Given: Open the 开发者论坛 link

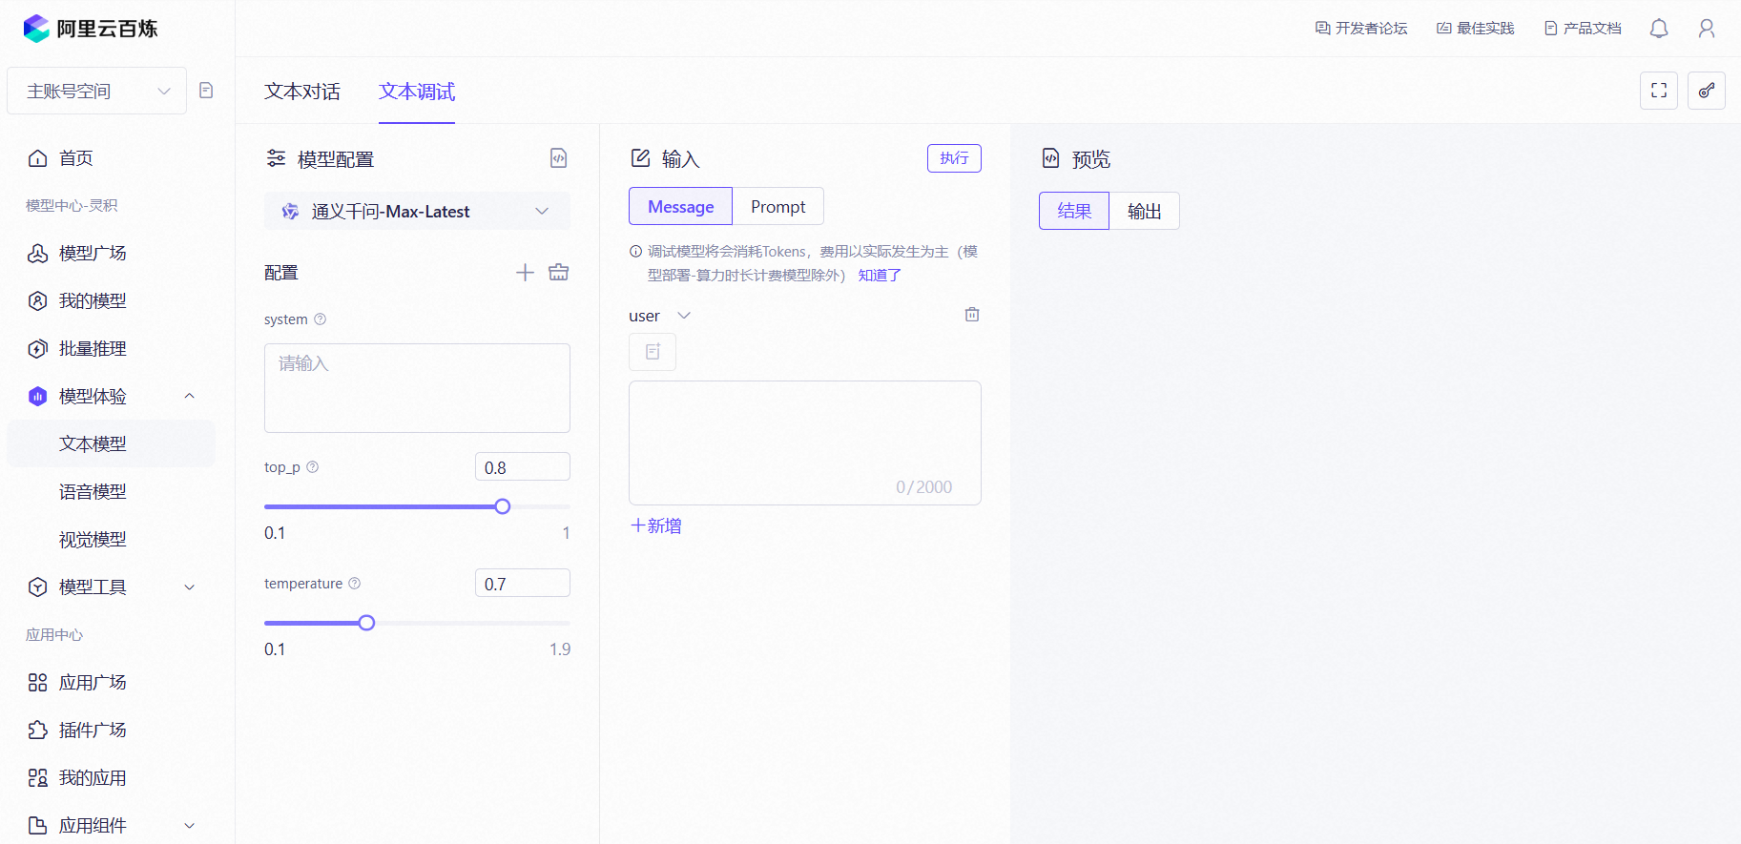Looking at the screenshot, I should click(x=1361, y=29).
